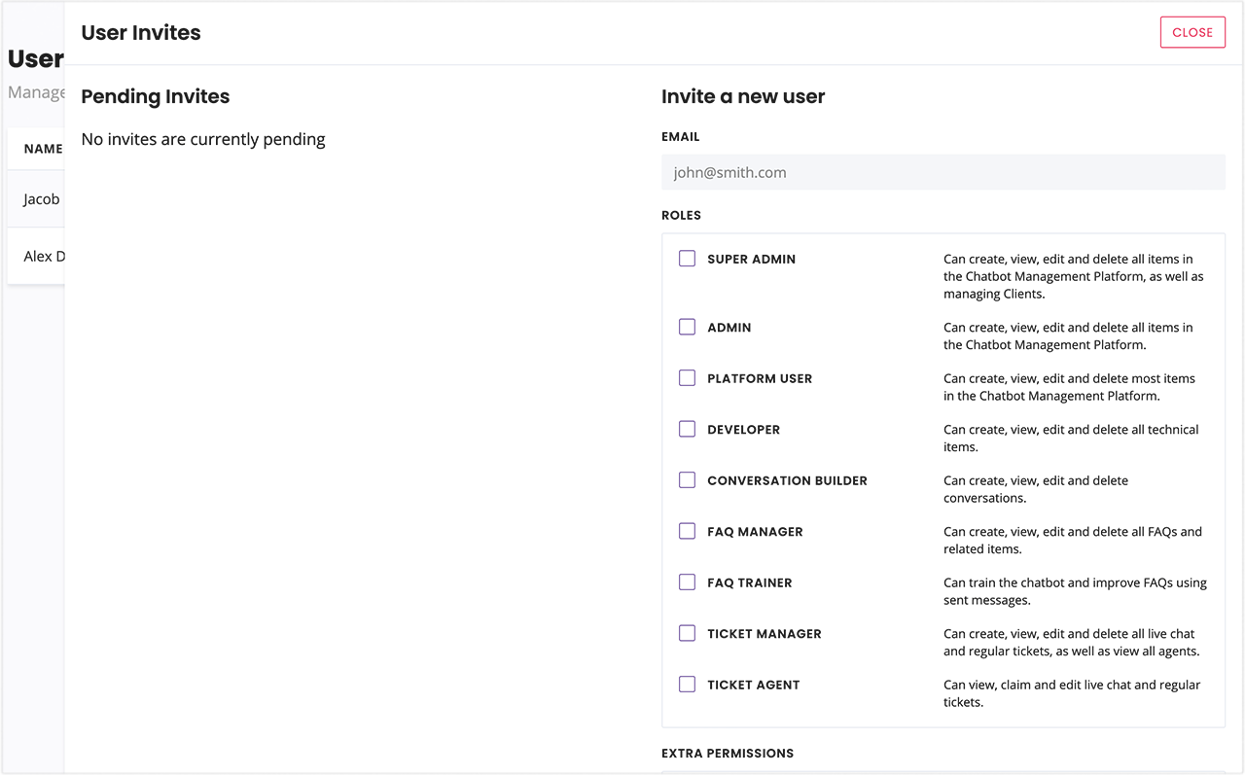
Task: Click the john@smith.com placeholder field
Action: click(x=943, y=171)
